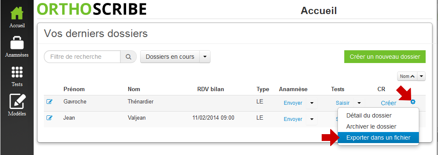Expand the Saisir dropdown arrow for Gavroche
The image size is (438, 155).
click(359, 103)
